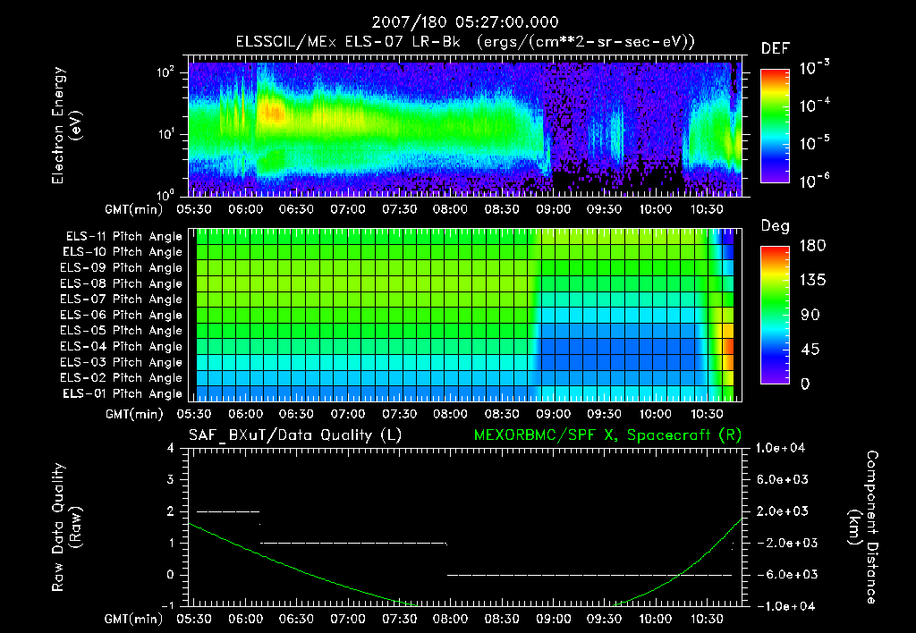Click the Deg pitch angle color bar
916x633 pixels.
(x=775, y=316)
